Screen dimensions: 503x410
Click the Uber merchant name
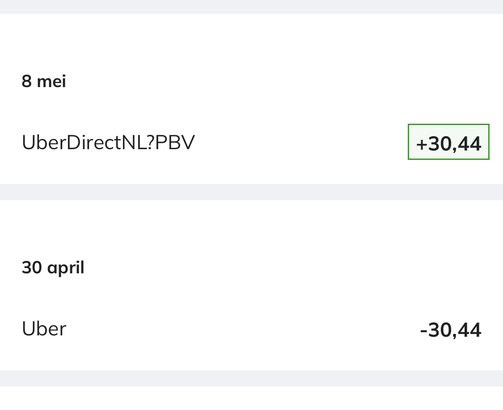pos(44,329)
